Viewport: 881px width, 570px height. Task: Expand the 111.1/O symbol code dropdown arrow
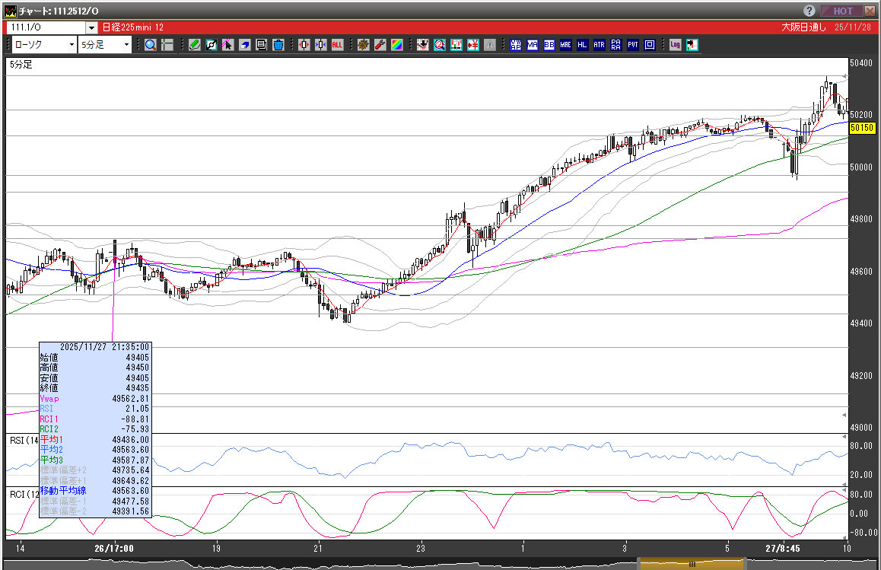pos(91,27)
